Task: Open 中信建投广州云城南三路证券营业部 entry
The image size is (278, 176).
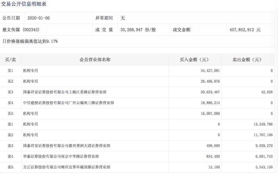Action: click(69, 103)
